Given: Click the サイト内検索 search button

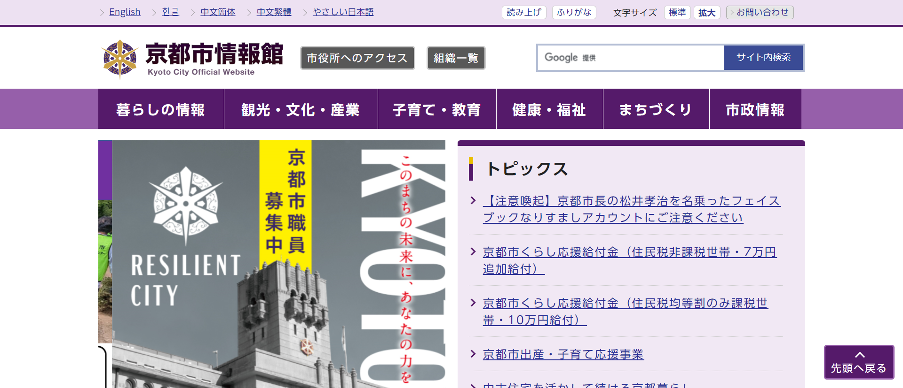Looking at the screenshot, I should pyautogui.click(x=763, y=58).
